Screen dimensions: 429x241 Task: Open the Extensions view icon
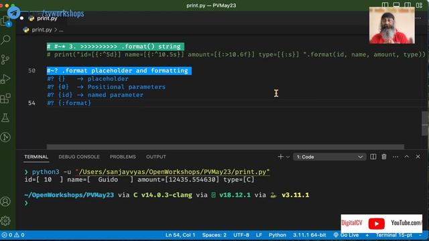(x=5, y=98)
